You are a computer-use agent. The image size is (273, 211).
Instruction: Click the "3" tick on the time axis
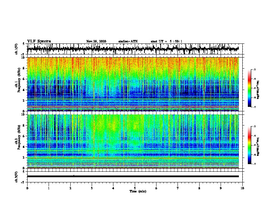click(x=92, y=188)
